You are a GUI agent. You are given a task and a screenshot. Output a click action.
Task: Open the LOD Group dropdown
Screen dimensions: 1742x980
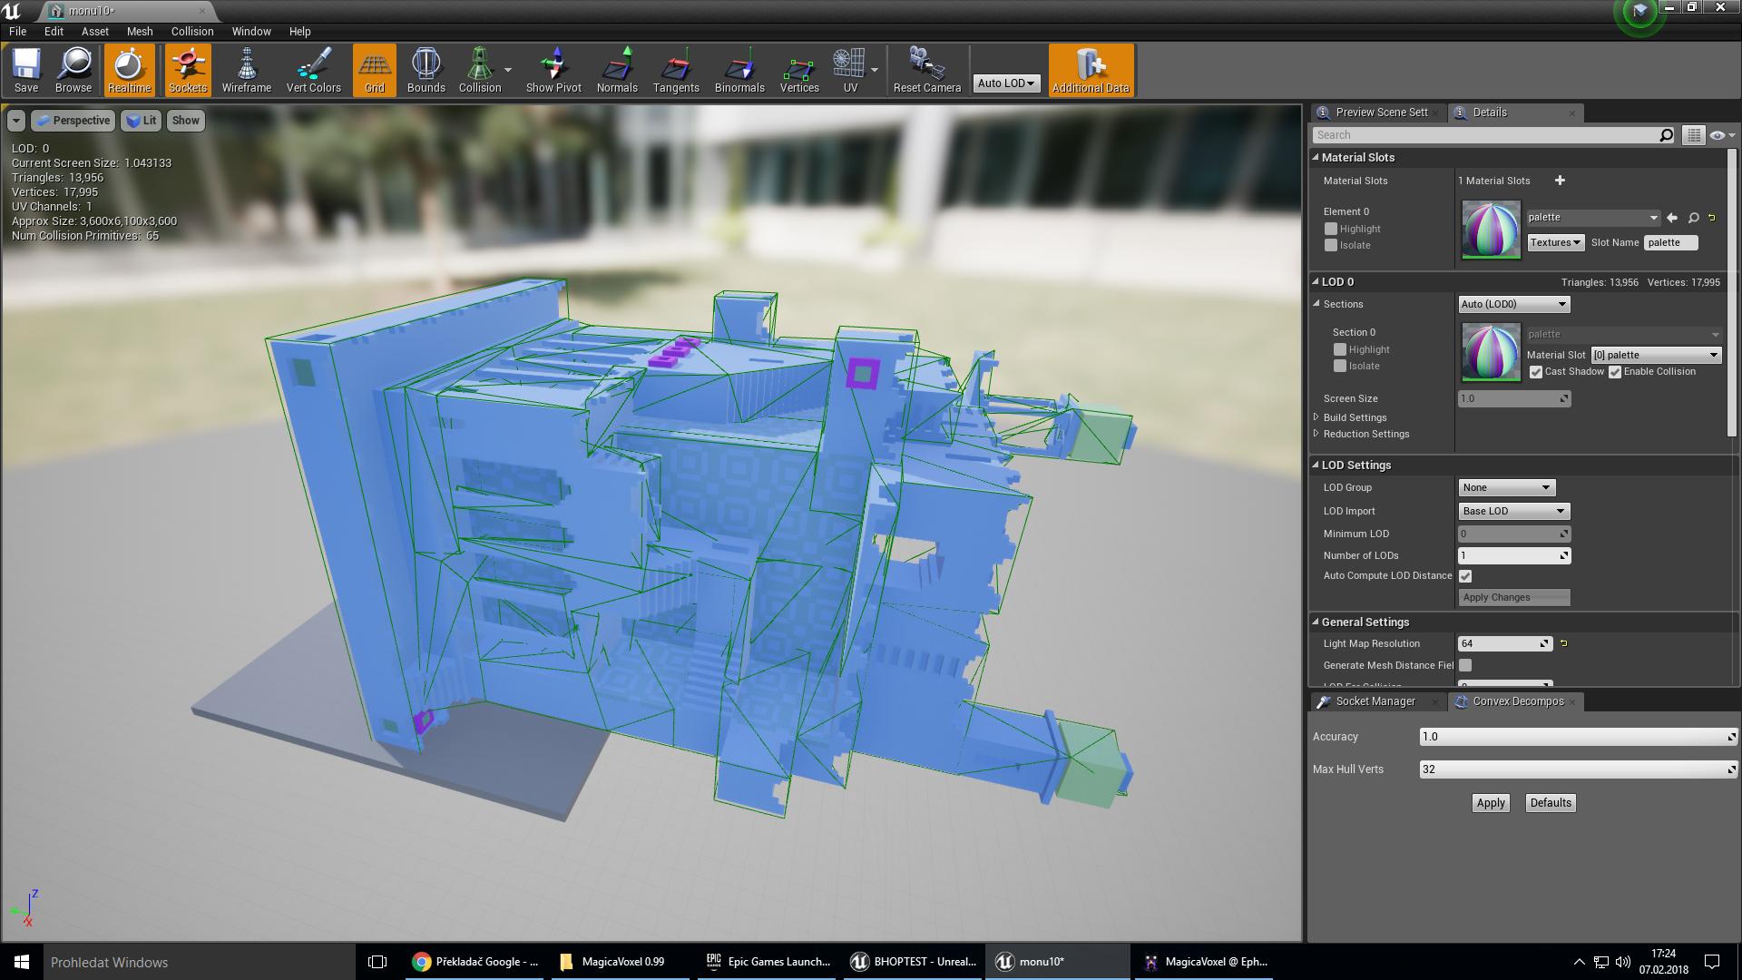click(1506, 487)
